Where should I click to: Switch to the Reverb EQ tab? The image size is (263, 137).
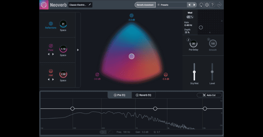click(x=143, y=95)
